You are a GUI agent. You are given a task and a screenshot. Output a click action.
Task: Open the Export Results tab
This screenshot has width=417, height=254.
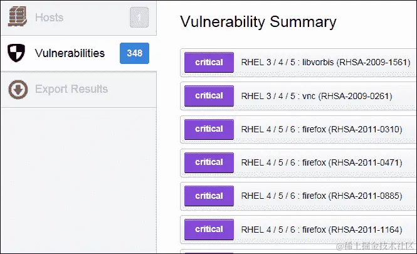pos(71,89)
